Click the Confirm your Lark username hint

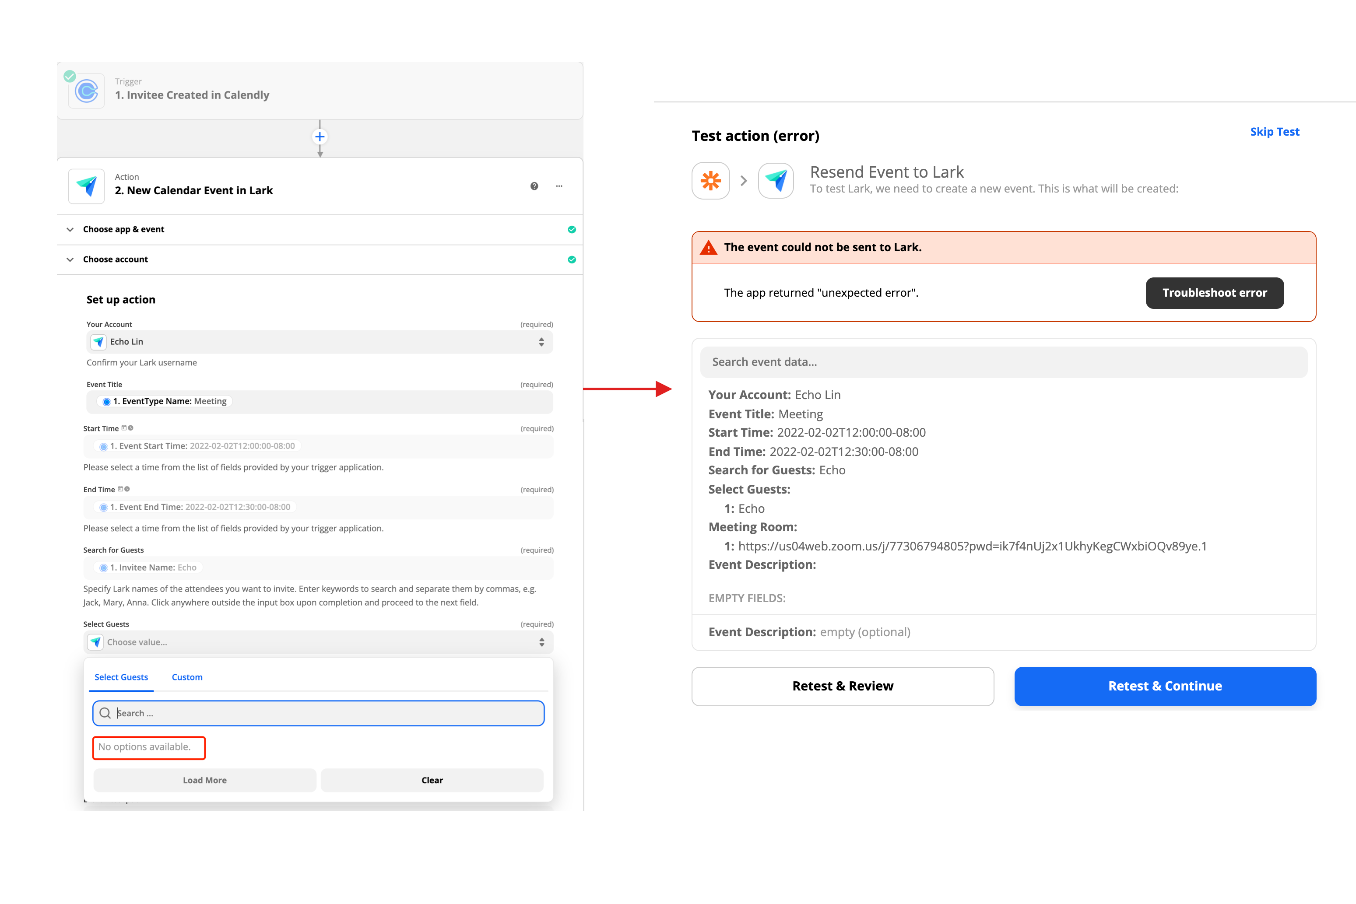coord(142,363)
